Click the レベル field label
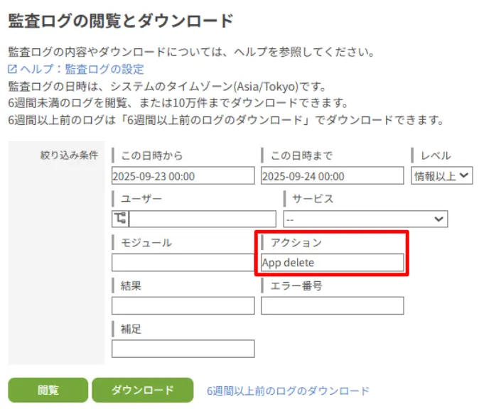This screenshot has width=479, height=409. [436, 156]
